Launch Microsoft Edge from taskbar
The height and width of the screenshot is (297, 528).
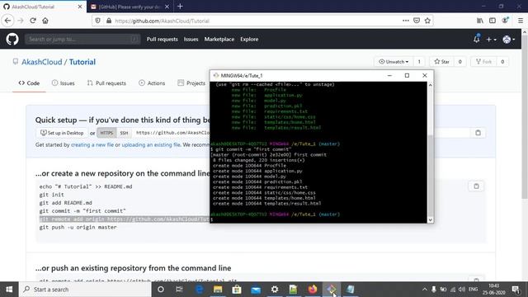point(200,290)
